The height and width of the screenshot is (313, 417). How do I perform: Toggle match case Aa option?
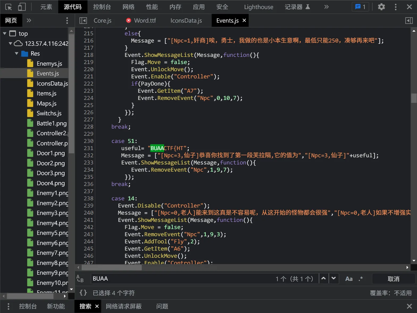pos(349,279)
